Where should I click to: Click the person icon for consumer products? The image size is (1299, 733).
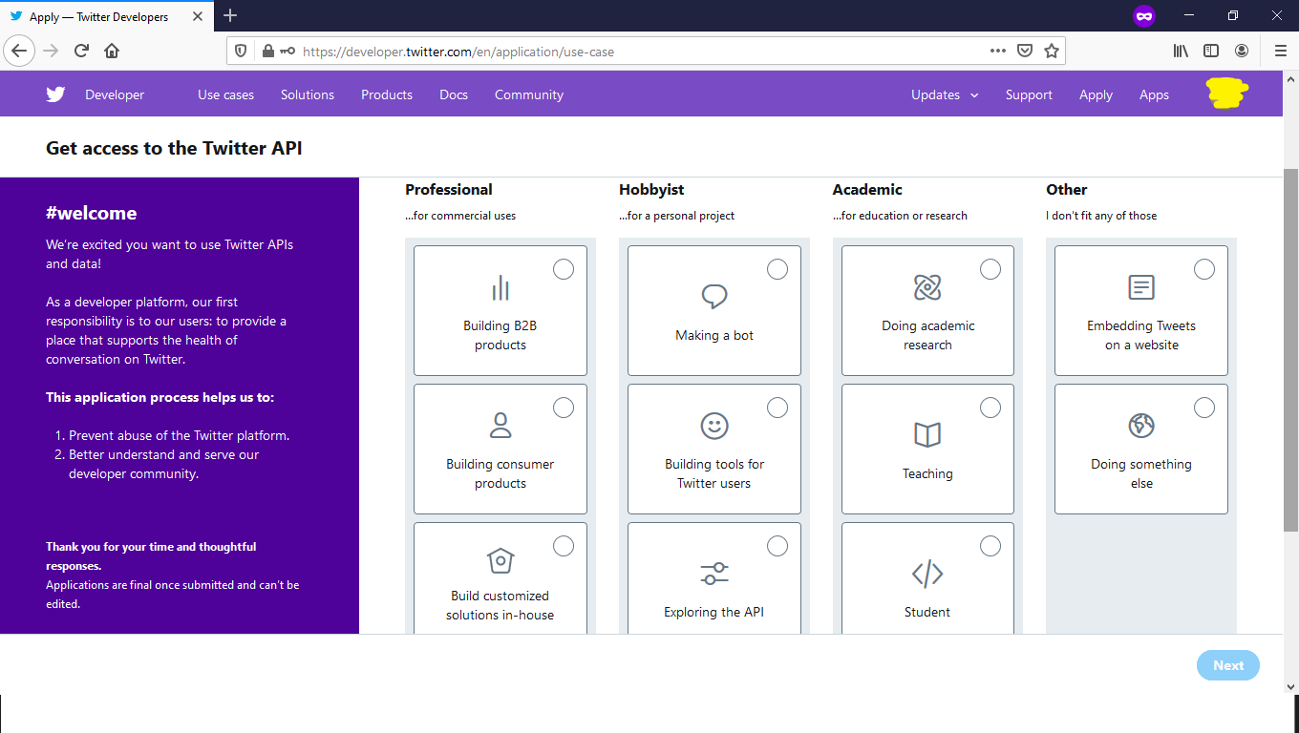coord(500,425)
